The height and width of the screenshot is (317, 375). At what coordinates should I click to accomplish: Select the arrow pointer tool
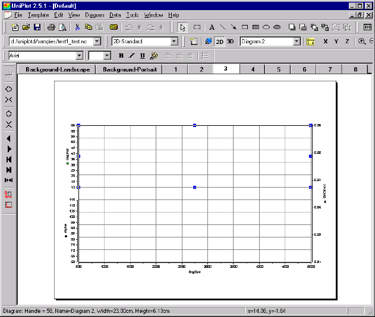(x=183, y=27)
